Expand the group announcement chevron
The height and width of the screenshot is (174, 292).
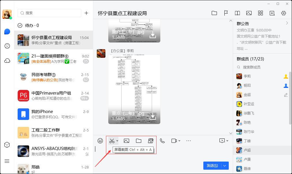(287, 23)
